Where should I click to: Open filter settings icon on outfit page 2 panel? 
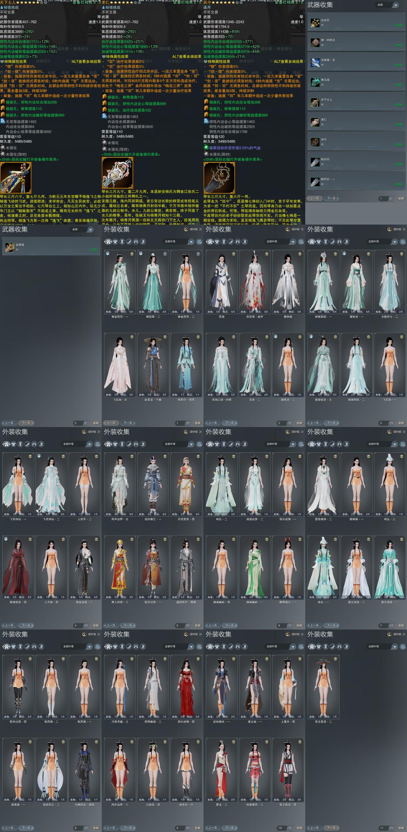point(301,242)
